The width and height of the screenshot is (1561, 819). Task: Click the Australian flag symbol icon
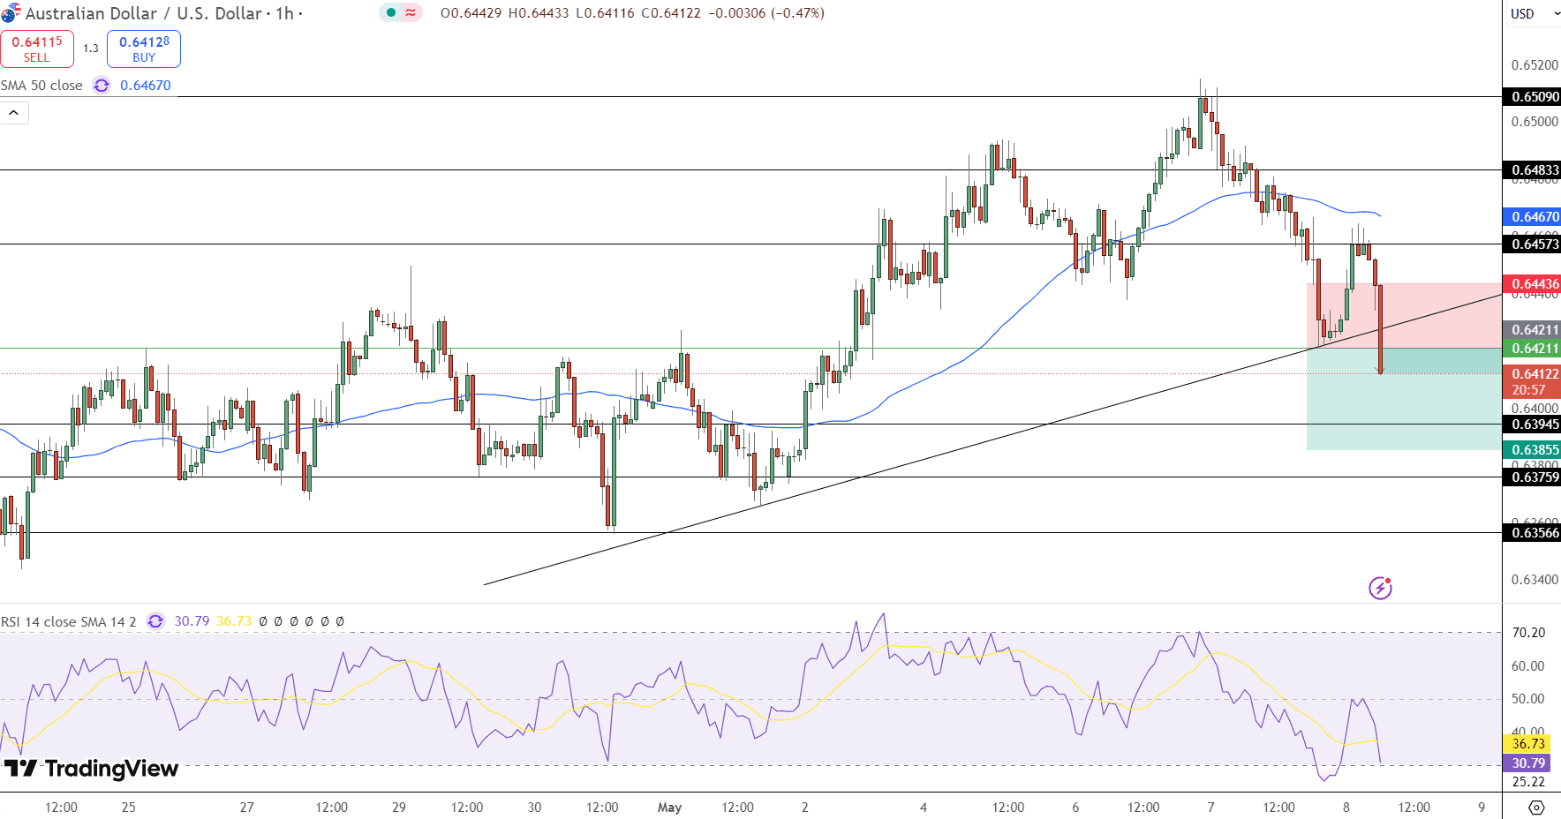click(x=11, y=13)
